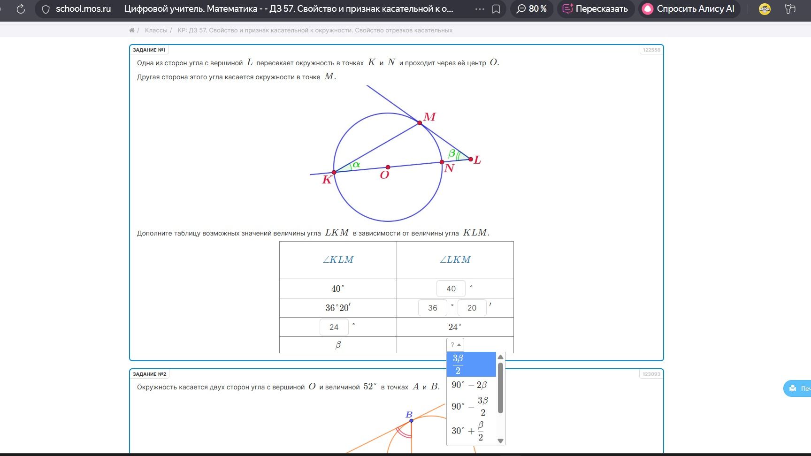Click the school.mos.ru address text
This screenshot has width=811, height=456.
click(x=84, y=9)
